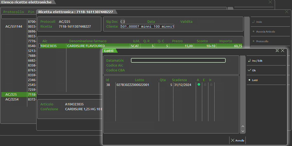Open Protocollo from the recipe side panel
292x146 pixels.
[262, 41]
